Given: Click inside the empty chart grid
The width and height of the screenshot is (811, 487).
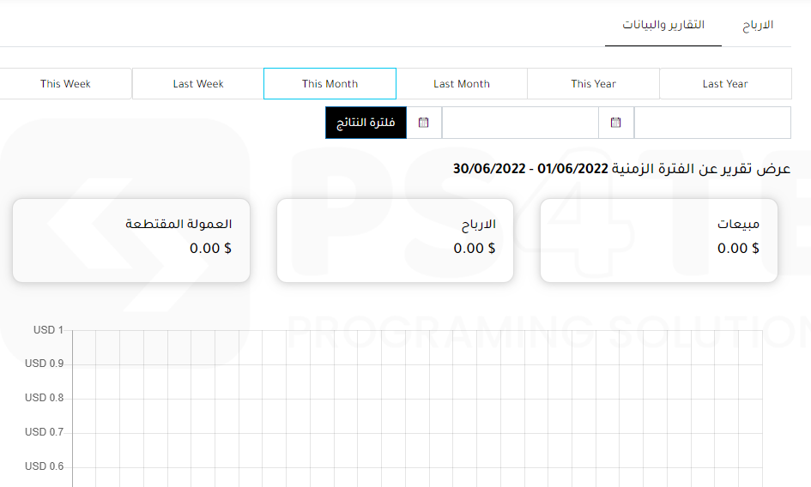Looking at the screenshot, I should point(416,407).
